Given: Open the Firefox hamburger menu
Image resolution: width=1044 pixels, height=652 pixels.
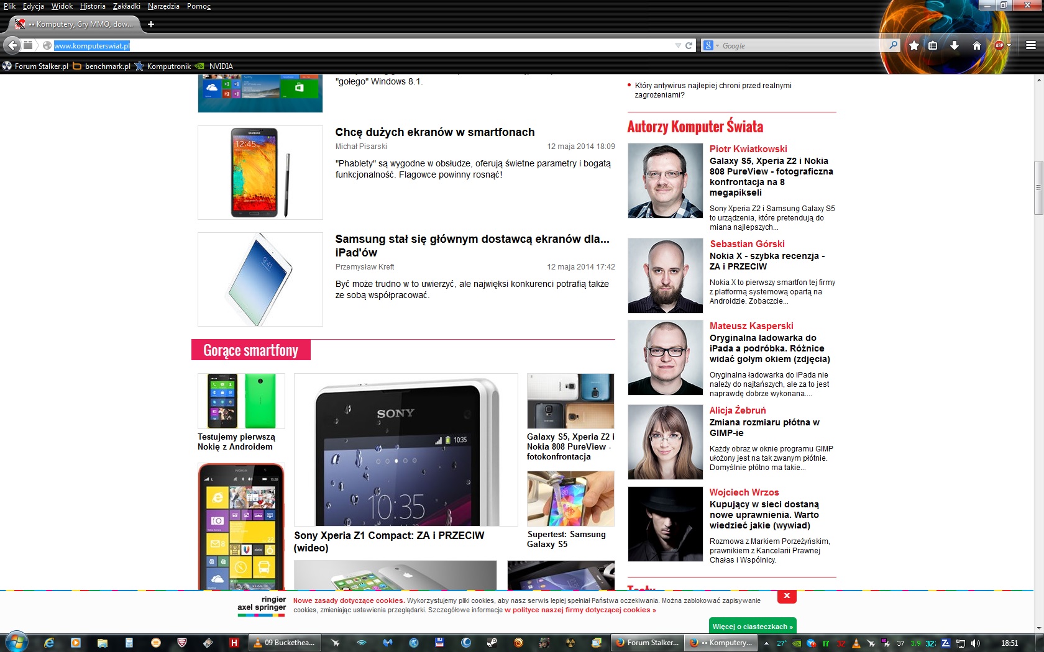Looking at the screenshot, I should coord(1030,45).
